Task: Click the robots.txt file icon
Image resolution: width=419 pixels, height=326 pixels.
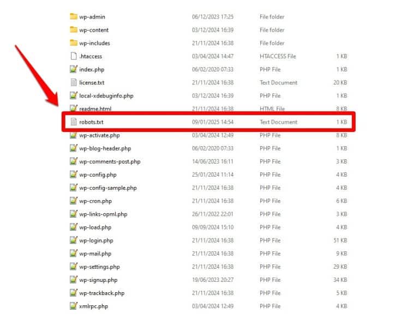Action: click(74, 122)
